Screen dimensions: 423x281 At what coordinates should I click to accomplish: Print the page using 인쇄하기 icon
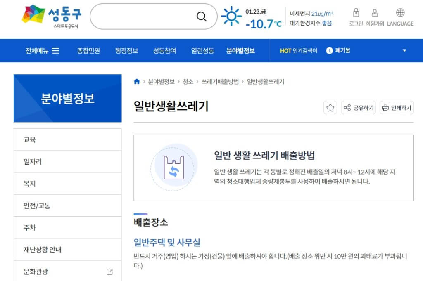(x=396, y=107)
